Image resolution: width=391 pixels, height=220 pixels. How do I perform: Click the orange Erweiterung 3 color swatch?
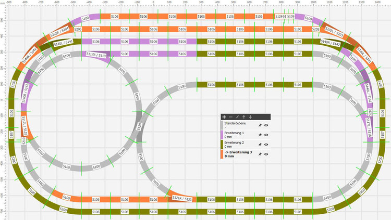coord(222,154)
